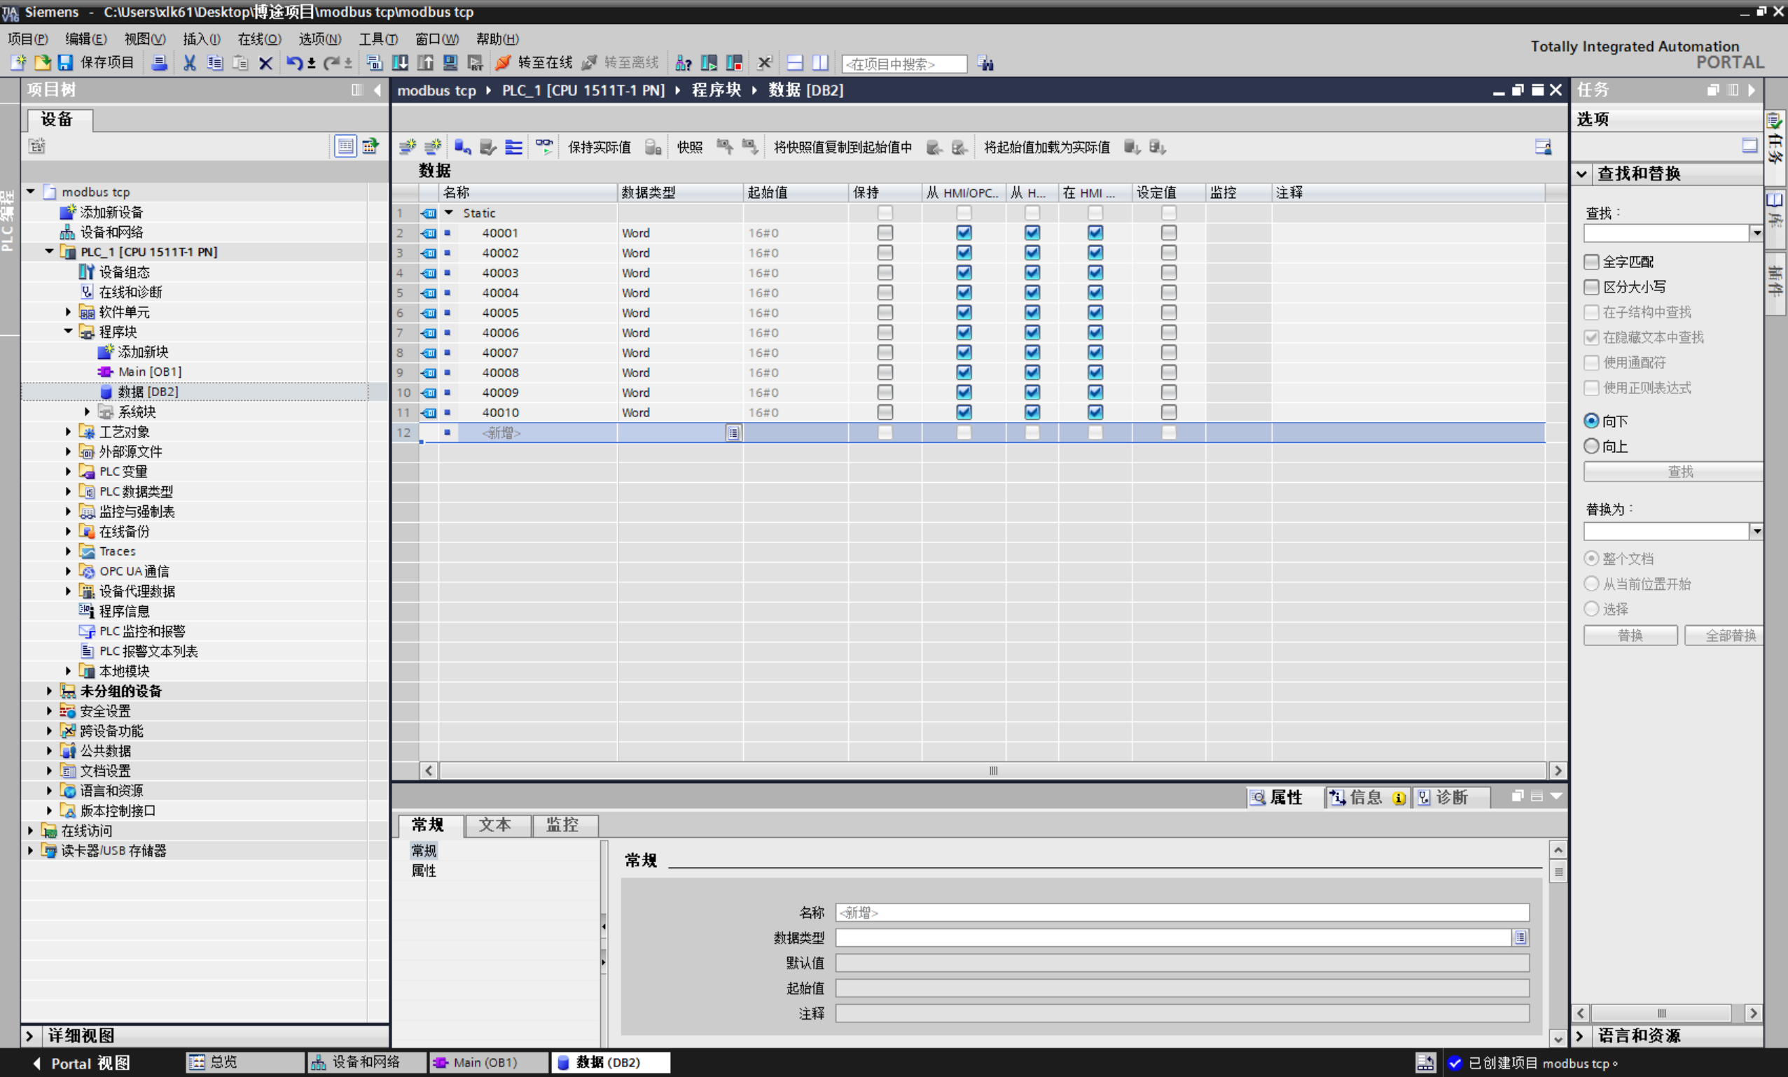
Task: Click the project search input field
Action: pos(903,64)
